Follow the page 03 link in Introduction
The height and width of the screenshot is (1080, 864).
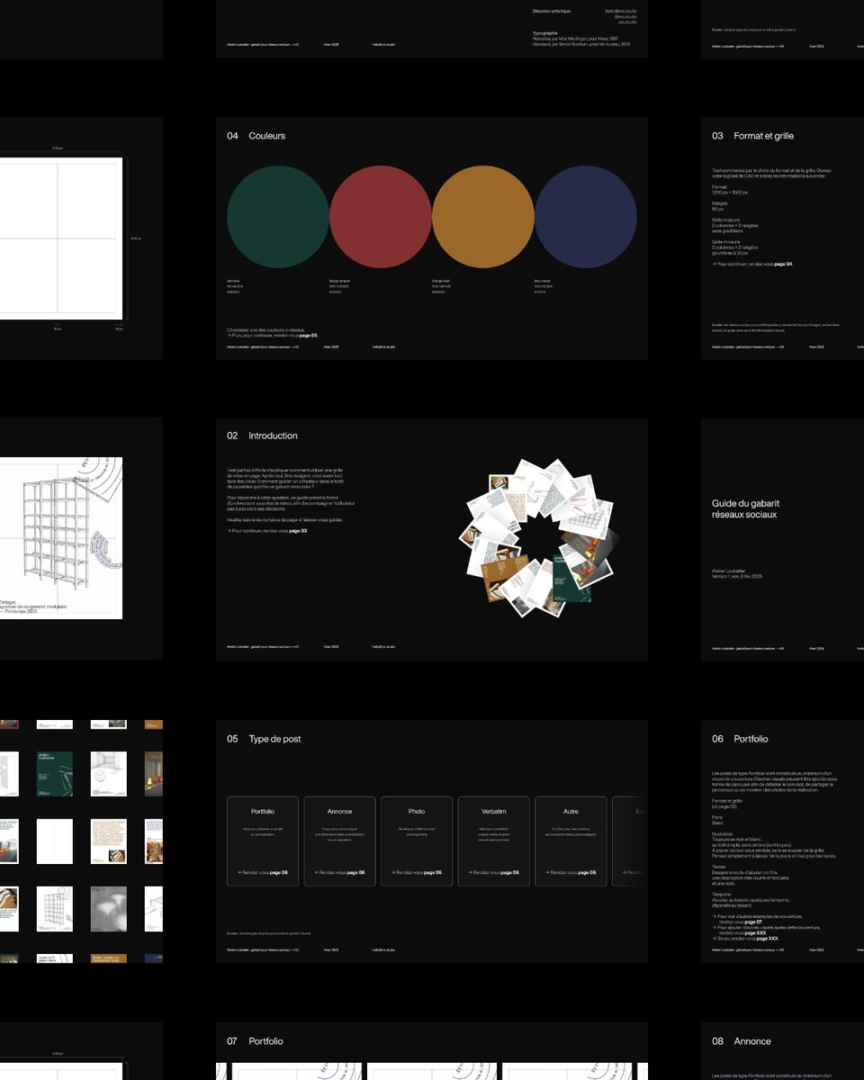point(297,531)
